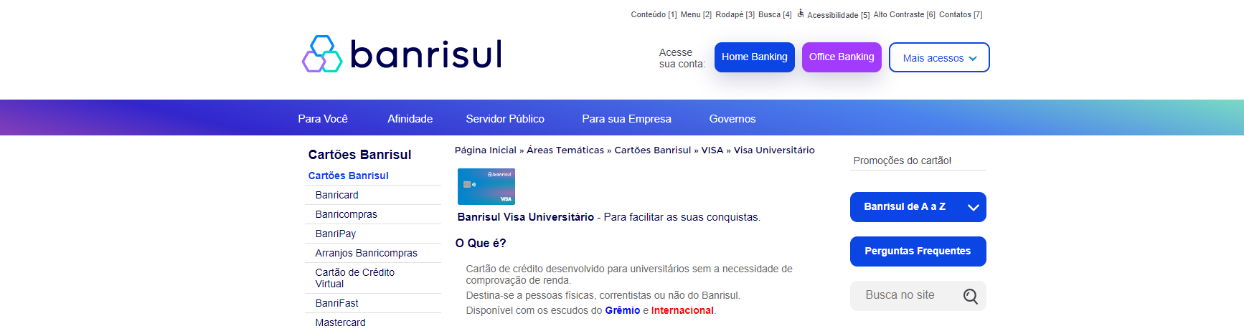Open the Para sua Empresa menu

point(626,119)
